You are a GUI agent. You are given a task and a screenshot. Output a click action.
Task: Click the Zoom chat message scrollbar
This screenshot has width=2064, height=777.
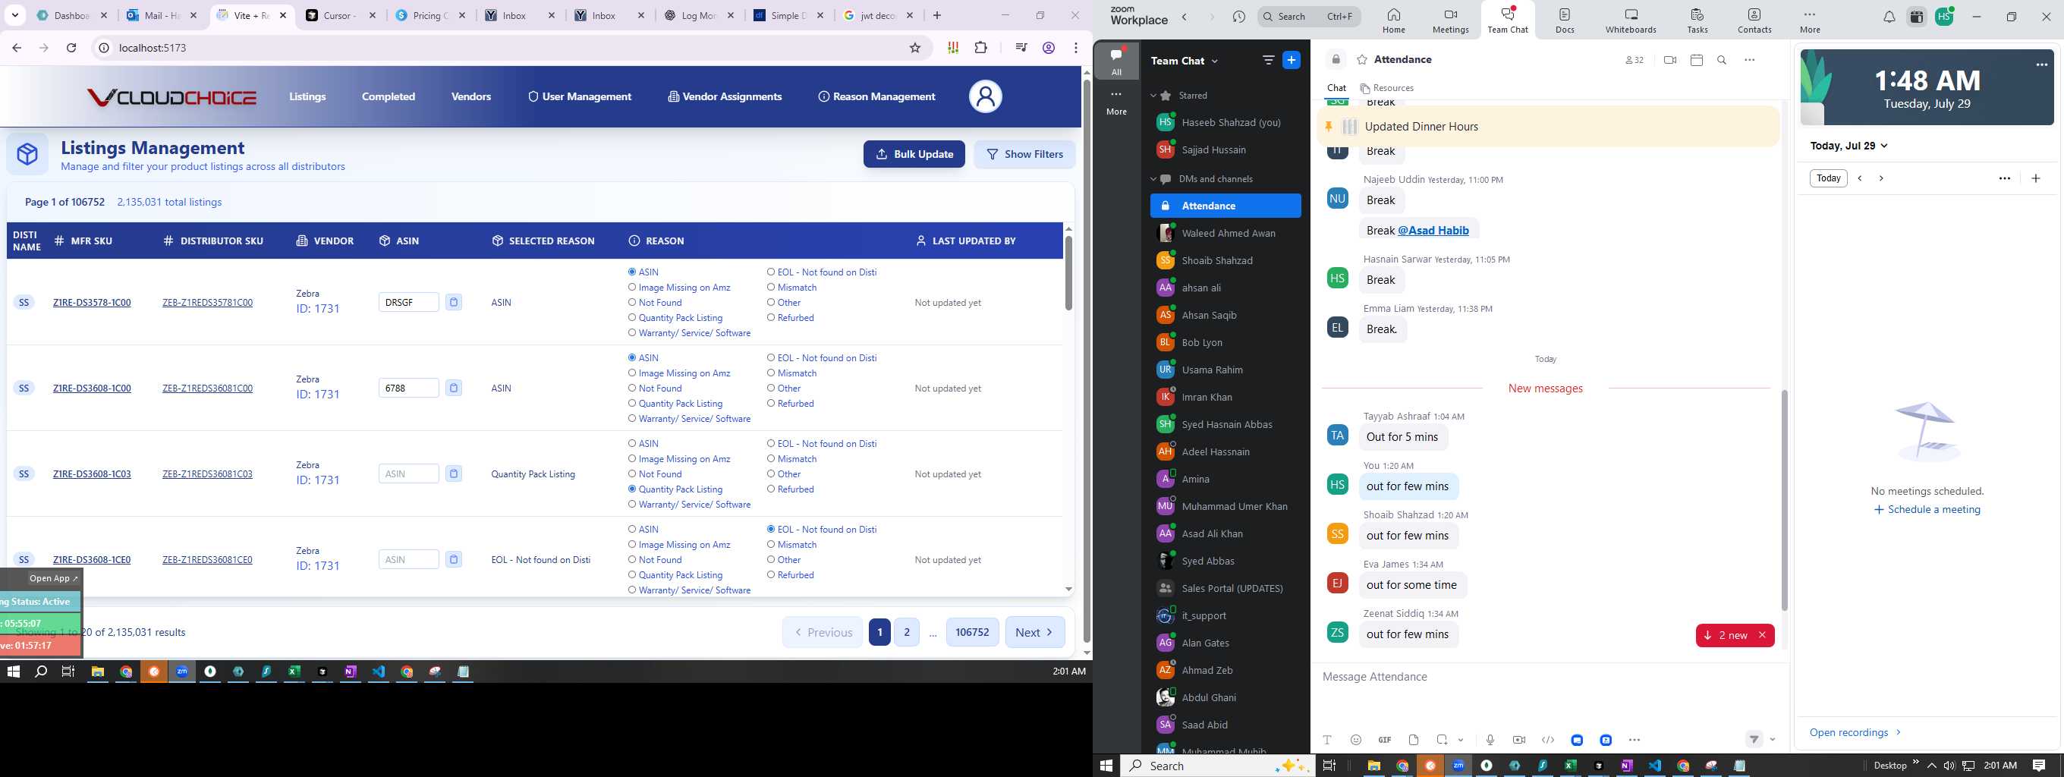pyautogui.click(x=1784, y=500)
